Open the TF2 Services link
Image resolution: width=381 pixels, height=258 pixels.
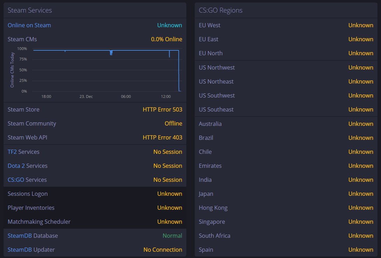[x=12, y=152]
